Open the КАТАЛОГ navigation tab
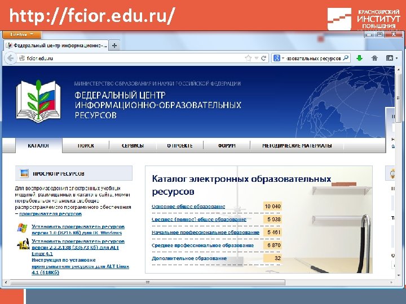The height and width of the screenshot is (304, 406). (38, 146)
